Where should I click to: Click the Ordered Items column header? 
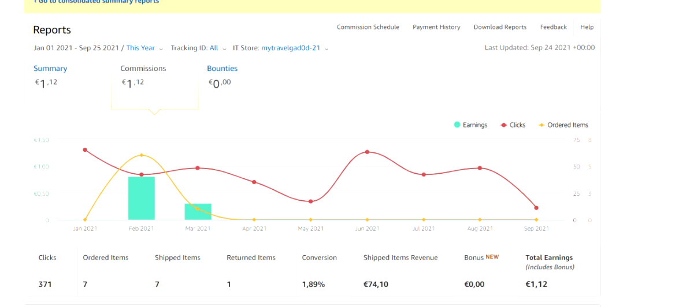tap(106, 257)
